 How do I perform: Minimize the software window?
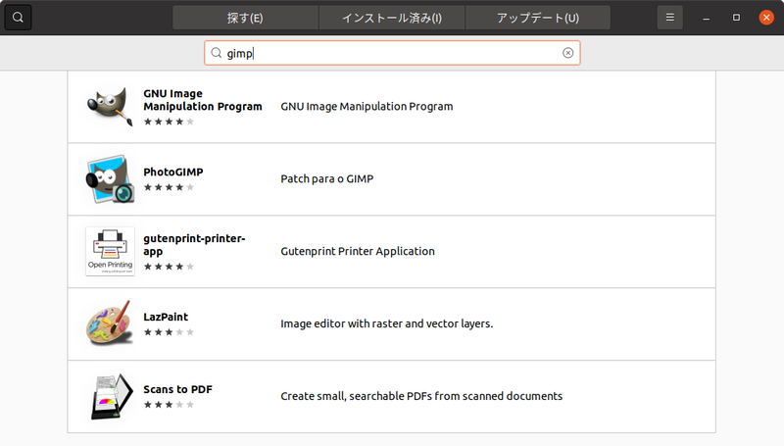(706, 18)
